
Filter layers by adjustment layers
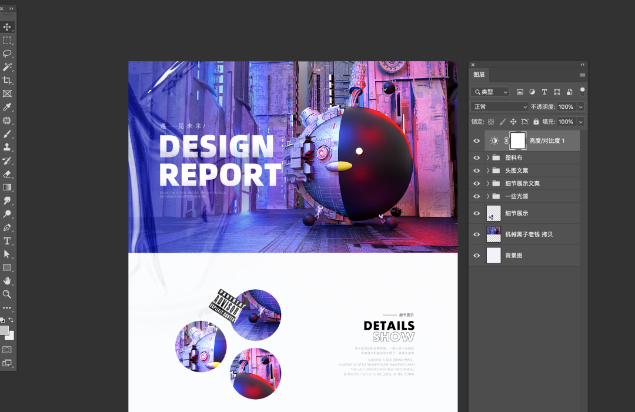(532, 92)
